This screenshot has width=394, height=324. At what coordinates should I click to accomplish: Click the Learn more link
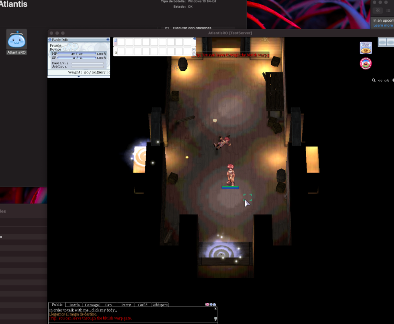(x=383, y=25)
